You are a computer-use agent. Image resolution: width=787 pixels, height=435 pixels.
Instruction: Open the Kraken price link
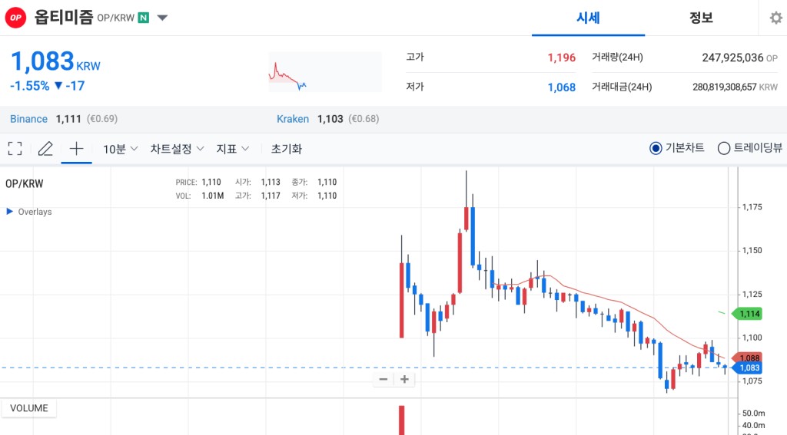click(293, 119)
